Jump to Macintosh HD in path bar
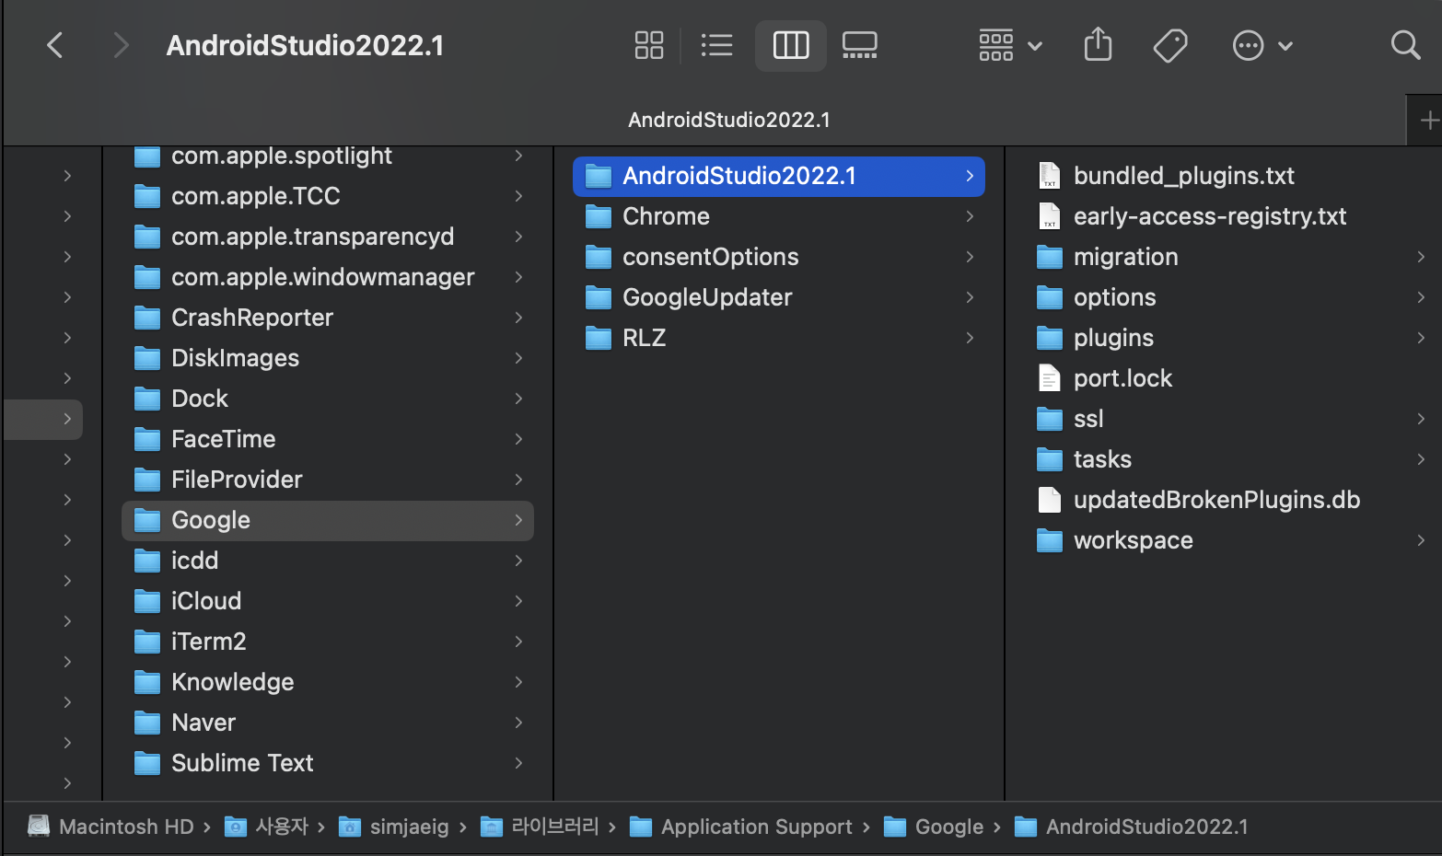Image resolution: width=1442 pixels, height=856 pixels. tap(125, 827)
